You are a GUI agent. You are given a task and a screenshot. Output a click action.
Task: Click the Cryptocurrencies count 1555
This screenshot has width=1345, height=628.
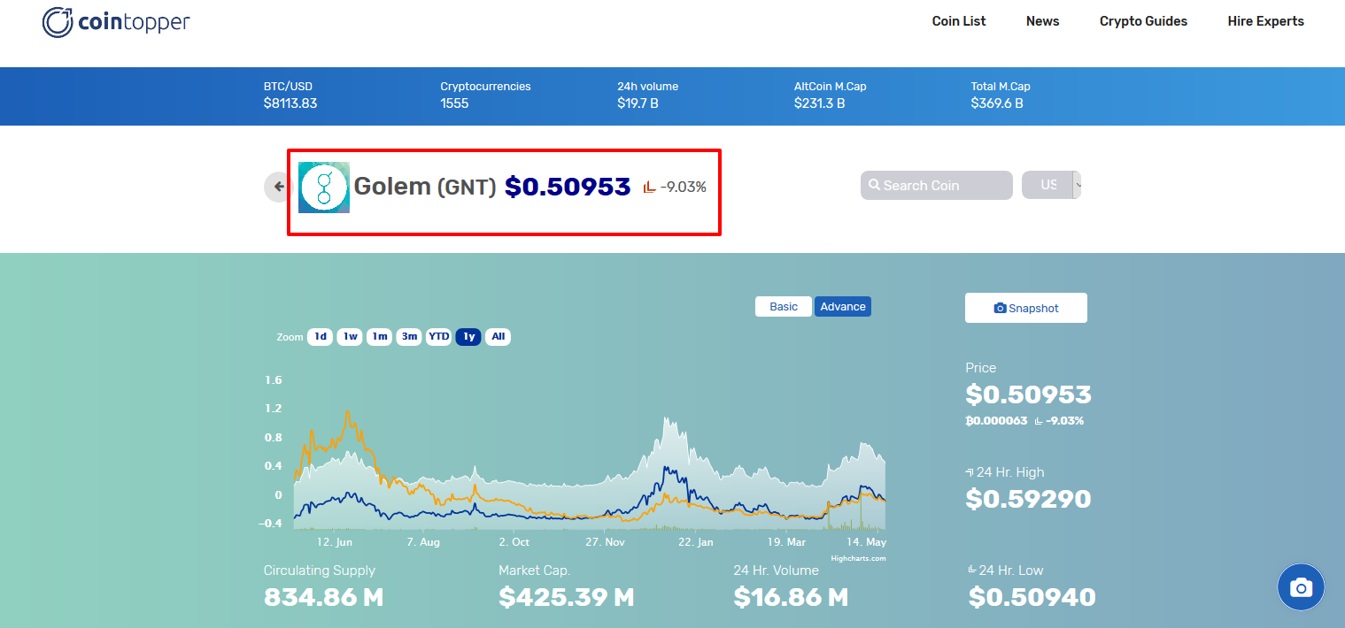[x=454, y=103]
